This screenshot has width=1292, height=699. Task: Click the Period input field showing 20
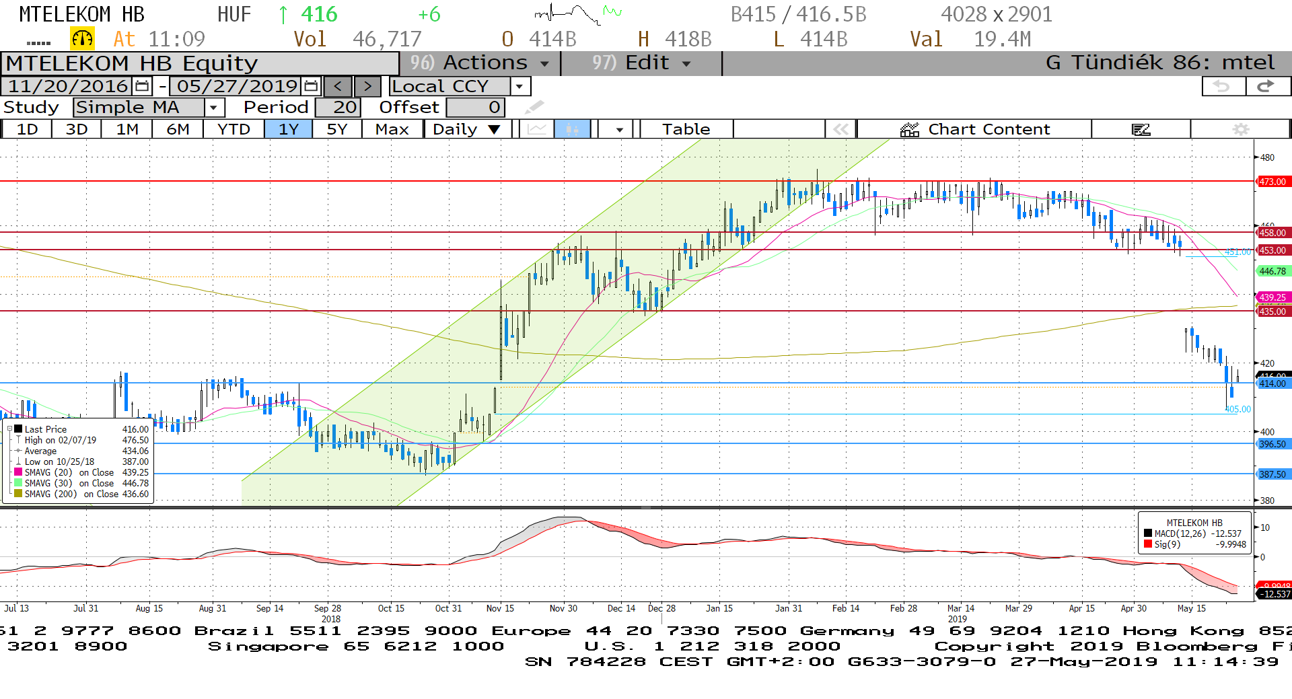(x=338, y=107)
